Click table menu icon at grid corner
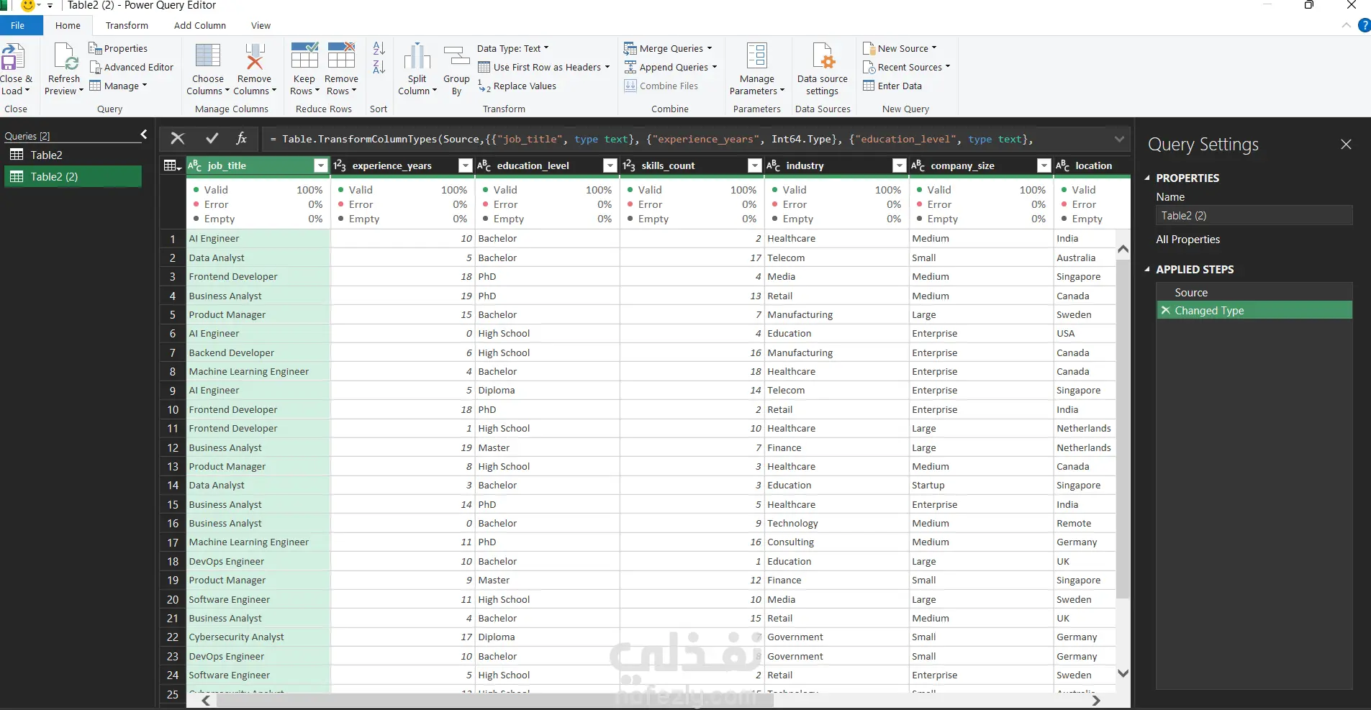1371x710 pixels. click(x=172, y=165)
